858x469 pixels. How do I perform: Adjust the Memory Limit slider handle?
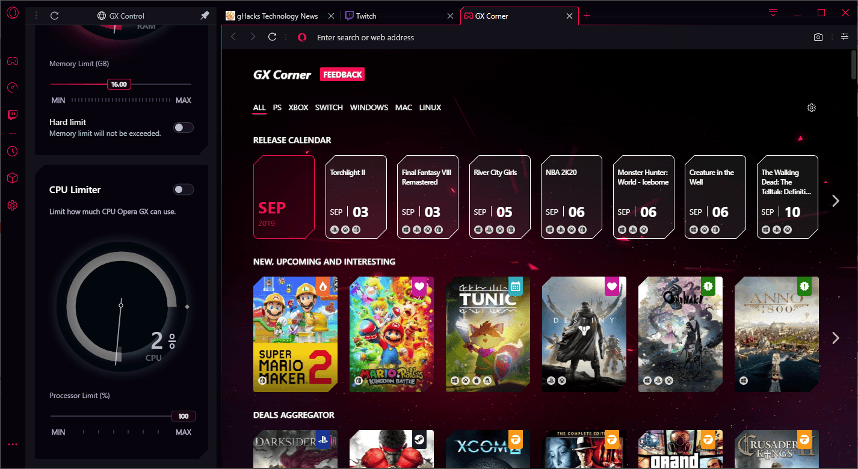coord(119,84)
